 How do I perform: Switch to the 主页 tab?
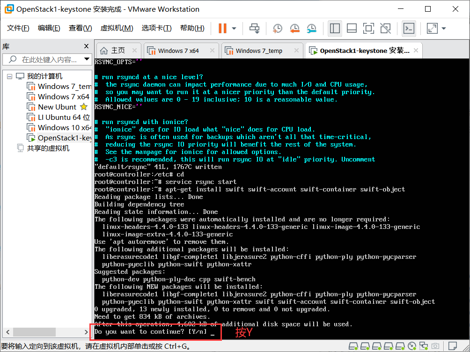(118, 51)
